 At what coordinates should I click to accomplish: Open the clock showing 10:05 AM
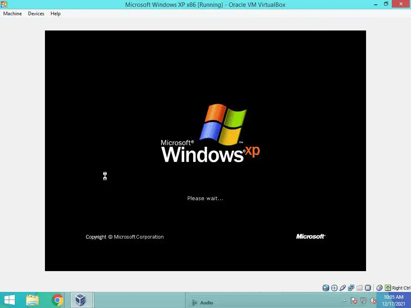pos(393,300)
